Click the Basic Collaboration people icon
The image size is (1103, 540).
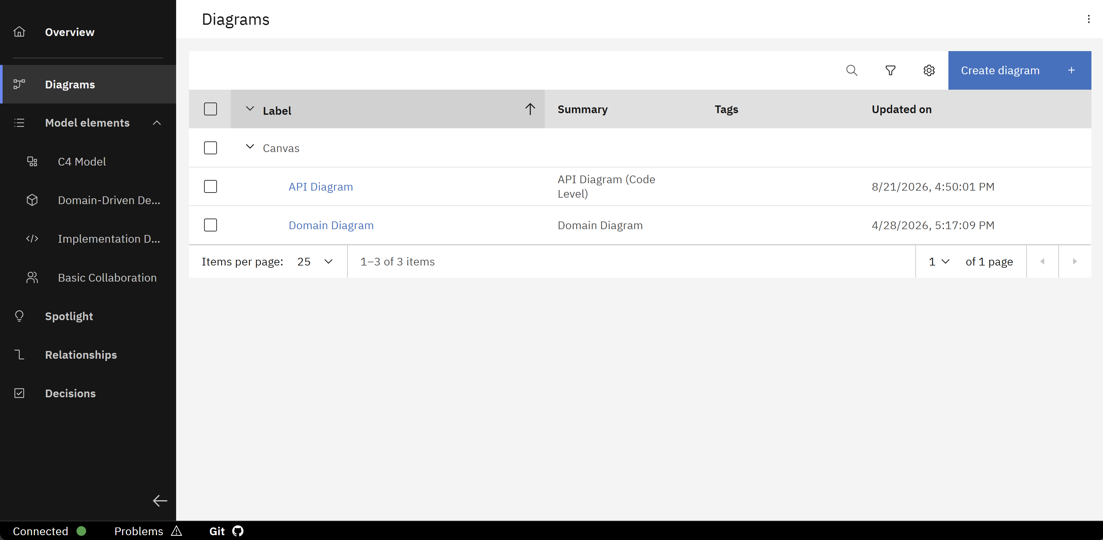coord(32,277)
